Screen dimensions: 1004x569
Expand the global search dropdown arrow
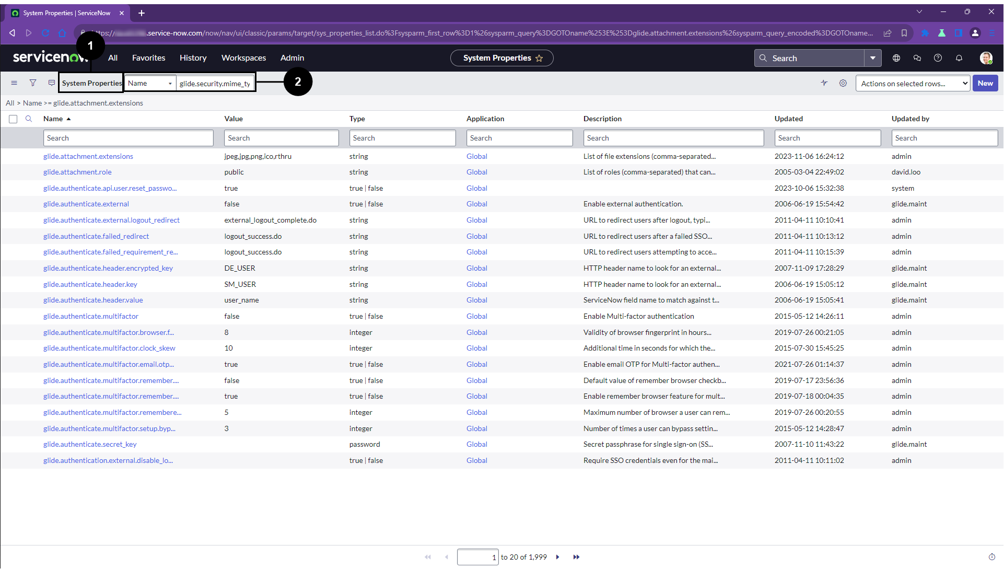pos(873,58)
